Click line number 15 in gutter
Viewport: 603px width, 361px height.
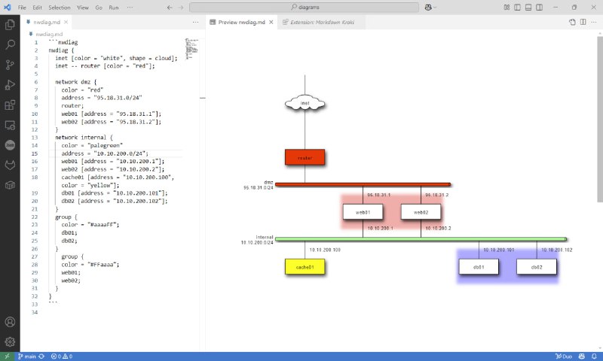point(35,153)
